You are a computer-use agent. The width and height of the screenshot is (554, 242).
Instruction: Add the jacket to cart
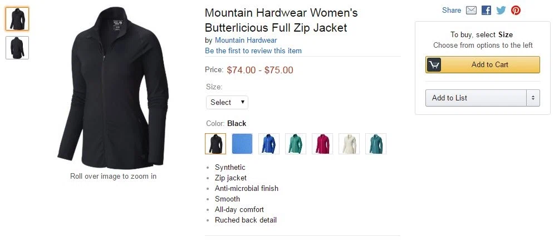click(x=483, y=65)
